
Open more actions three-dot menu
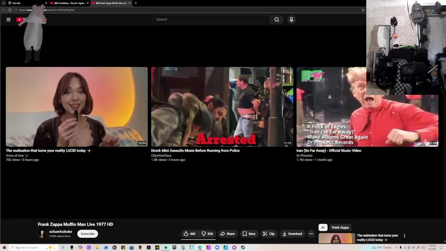tap(311, 234)
